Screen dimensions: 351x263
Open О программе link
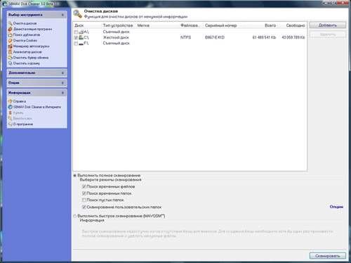pyautogui.click(x=23, y=124)
